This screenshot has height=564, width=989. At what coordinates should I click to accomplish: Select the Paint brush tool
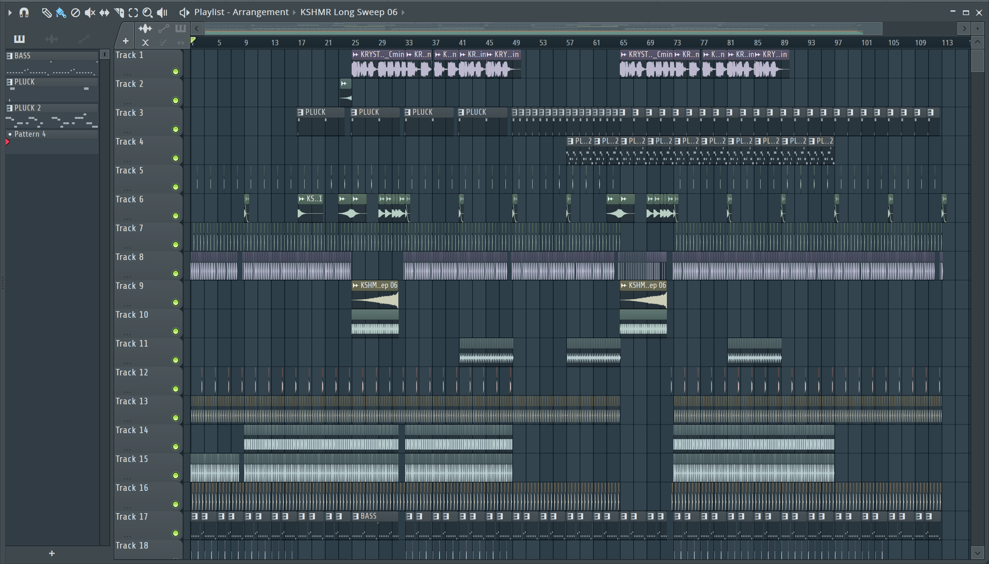[61, 13]
